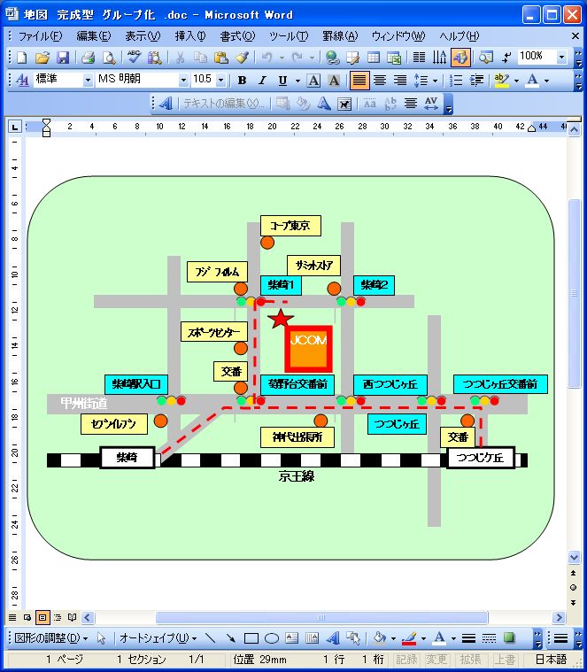Open the 図形の調整 menu
The width and height of the screenshot is (587, 672).
coord(51,638)
